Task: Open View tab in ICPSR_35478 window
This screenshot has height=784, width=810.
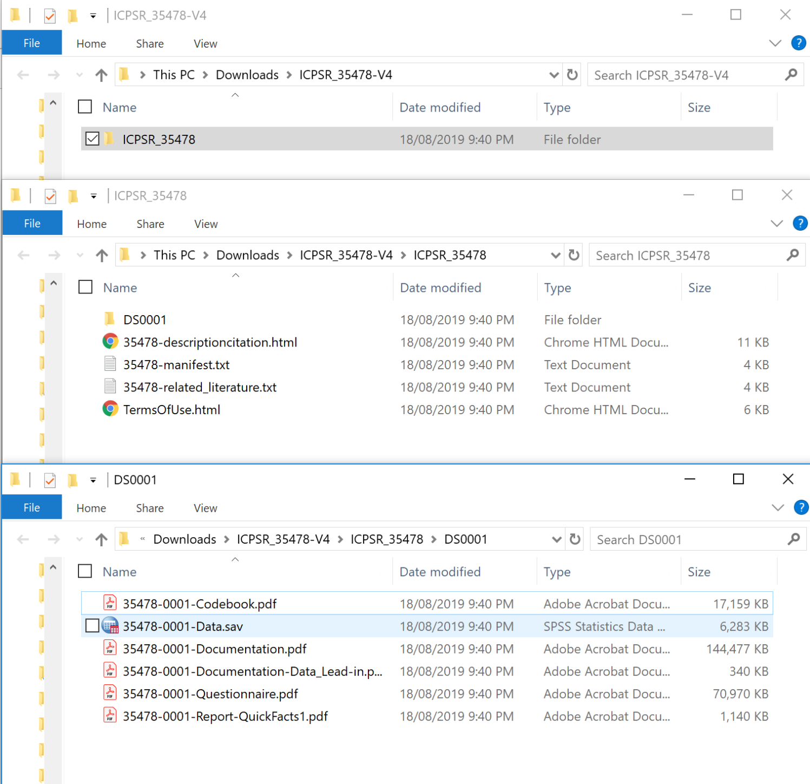Action: click(206, 224)
